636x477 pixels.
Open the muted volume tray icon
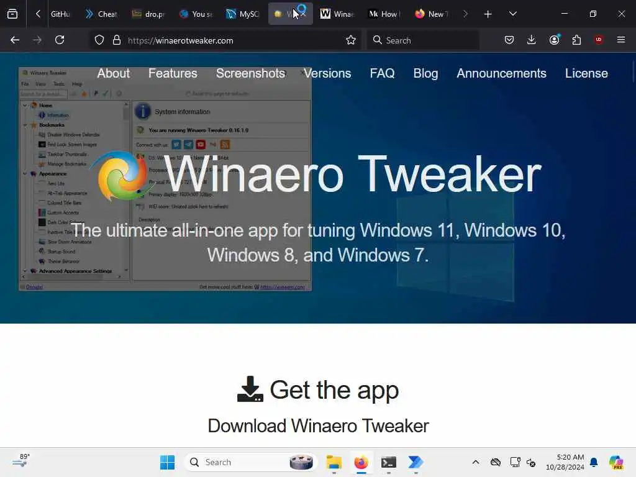click(x=532, y=462)
